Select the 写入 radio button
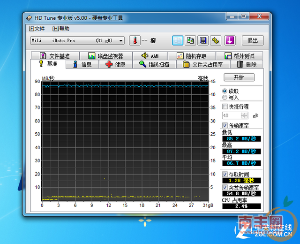The height and width of the screenshot is (244, 300). coord(225,98)
